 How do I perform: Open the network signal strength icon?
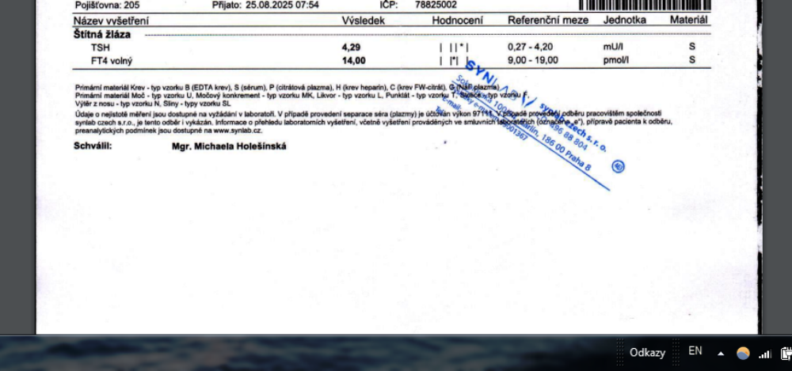point(765,353)
